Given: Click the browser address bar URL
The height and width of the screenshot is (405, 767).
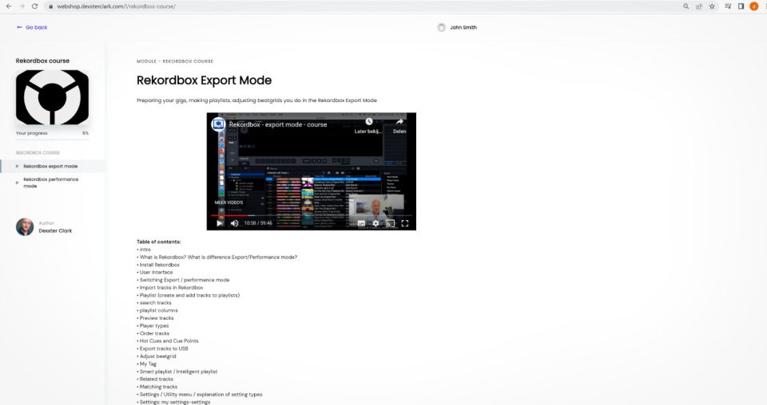Looking at the screenshot, I should 117,6.
